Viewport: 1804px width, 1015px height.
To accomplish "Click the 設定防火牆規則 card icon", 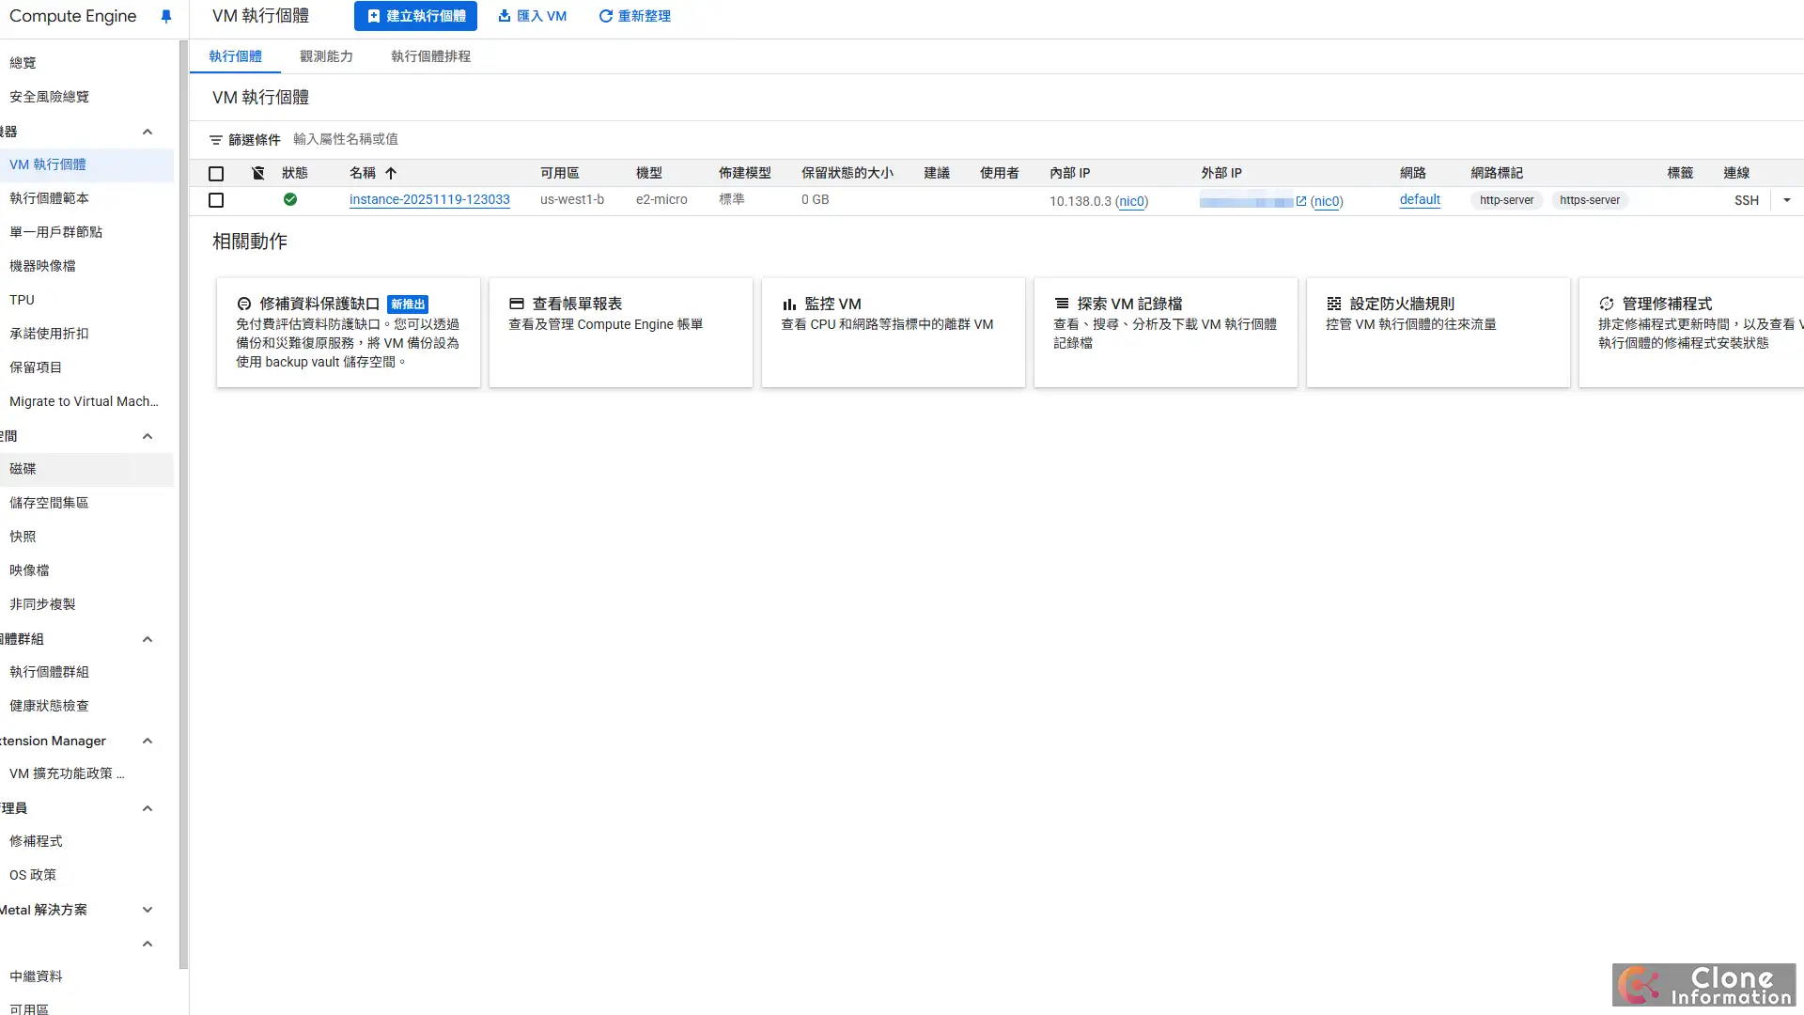I will (x=1334, y=304).
